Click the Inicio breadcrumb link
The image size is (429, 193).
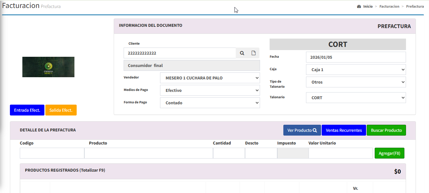tap(368, 6)
